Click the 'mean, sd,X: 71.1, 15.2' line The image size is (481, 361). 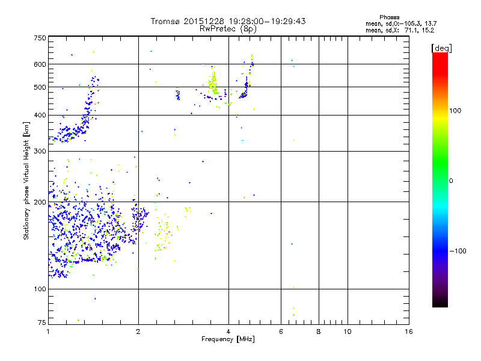coord(400,30)
